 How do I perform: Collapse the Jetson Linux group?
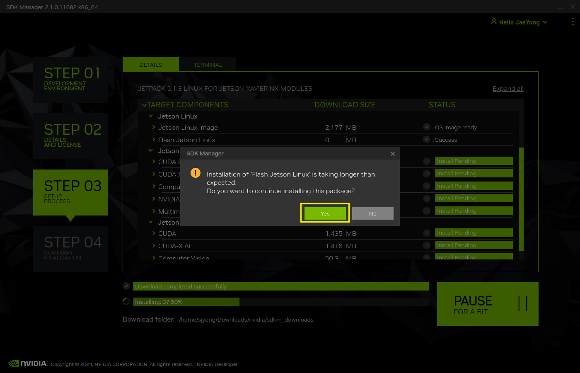[151, 116]
